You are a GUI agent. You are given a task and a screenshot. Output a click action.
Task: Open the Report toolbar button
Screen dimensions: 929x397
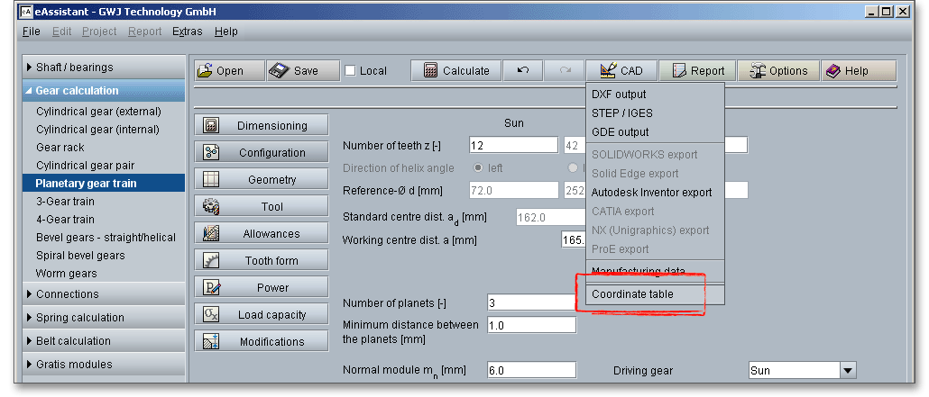(x=697, y=71)
